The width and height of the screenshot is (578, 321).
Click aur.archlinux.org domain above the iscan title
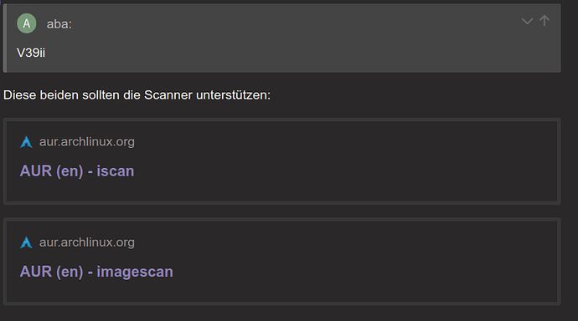[x=87, y=141]
